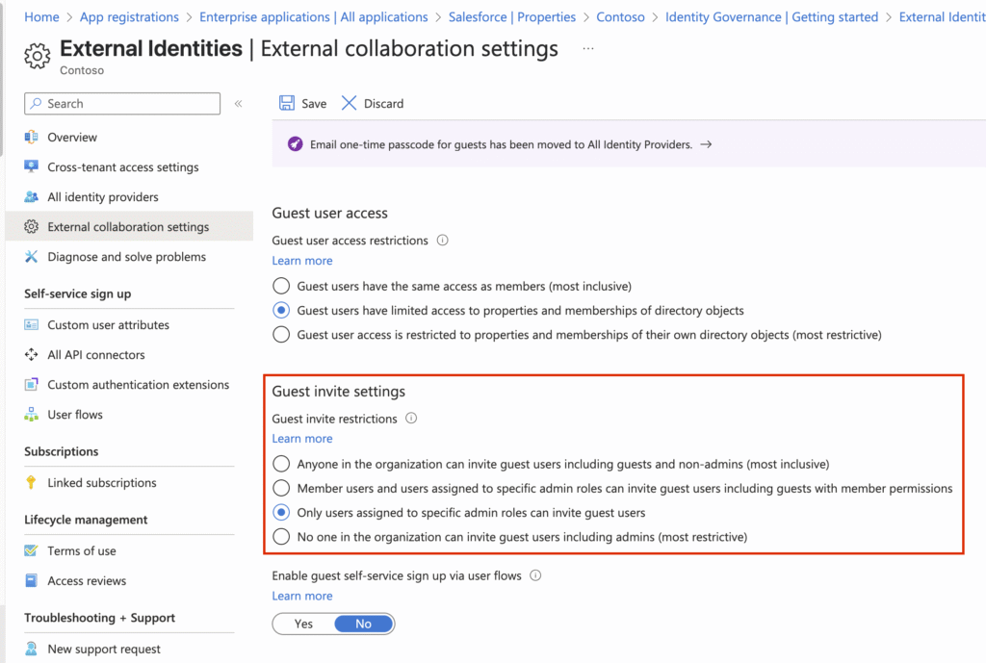Click the All identity providers icon

point(32,197)
